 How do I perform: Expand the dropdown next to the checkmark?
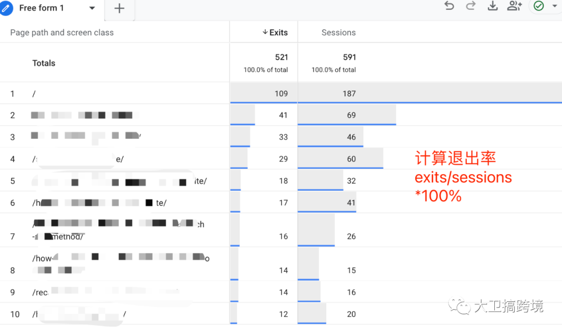click(555, 6)
